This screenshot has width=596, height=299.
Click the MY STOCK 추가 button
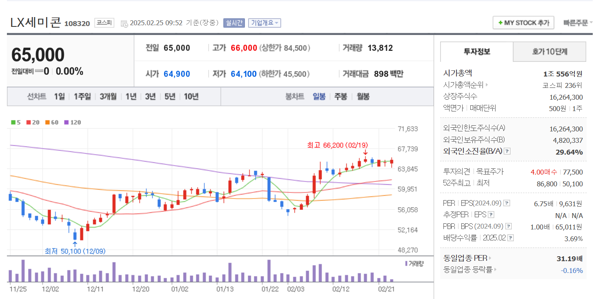coord(523,22)
